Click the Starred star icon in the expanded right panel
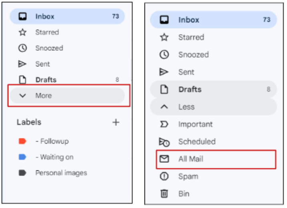This screenshot has width=287, height=208. tap(164, 37)
